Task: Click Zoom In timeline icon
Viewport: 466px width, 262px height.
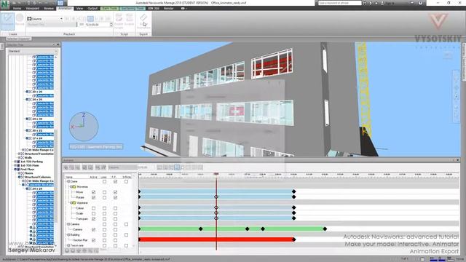Action: pos(90,250)
